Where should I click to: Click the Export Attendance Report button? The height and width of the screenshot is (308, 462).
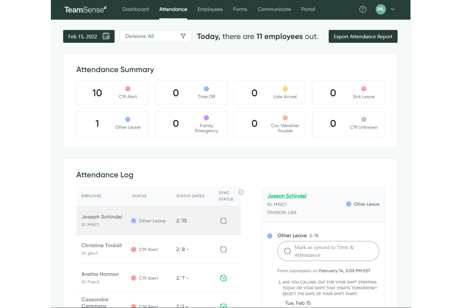(363, 36)
